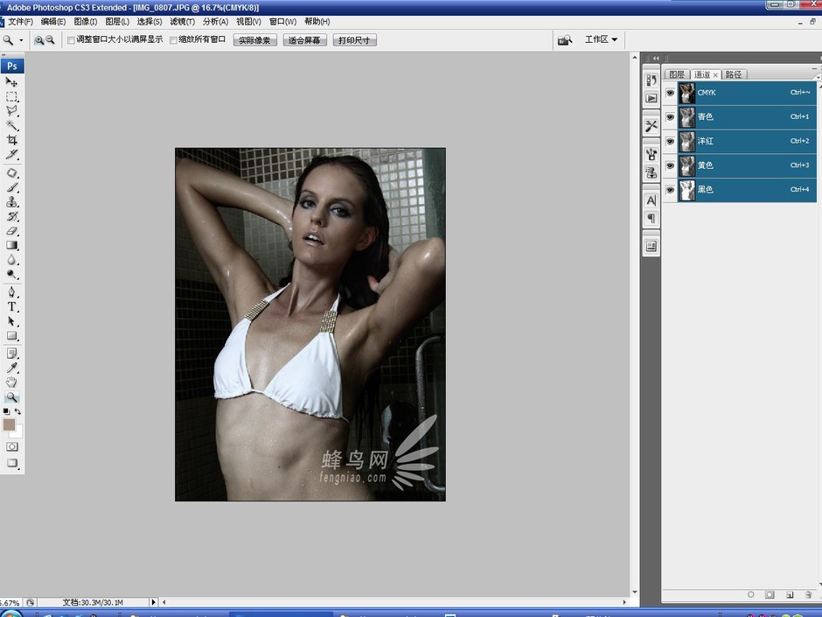Image resolution: width=822 pixels, height=617 pixels.
Task: Reset default foreground and background colors
Action: click(6, 412)
